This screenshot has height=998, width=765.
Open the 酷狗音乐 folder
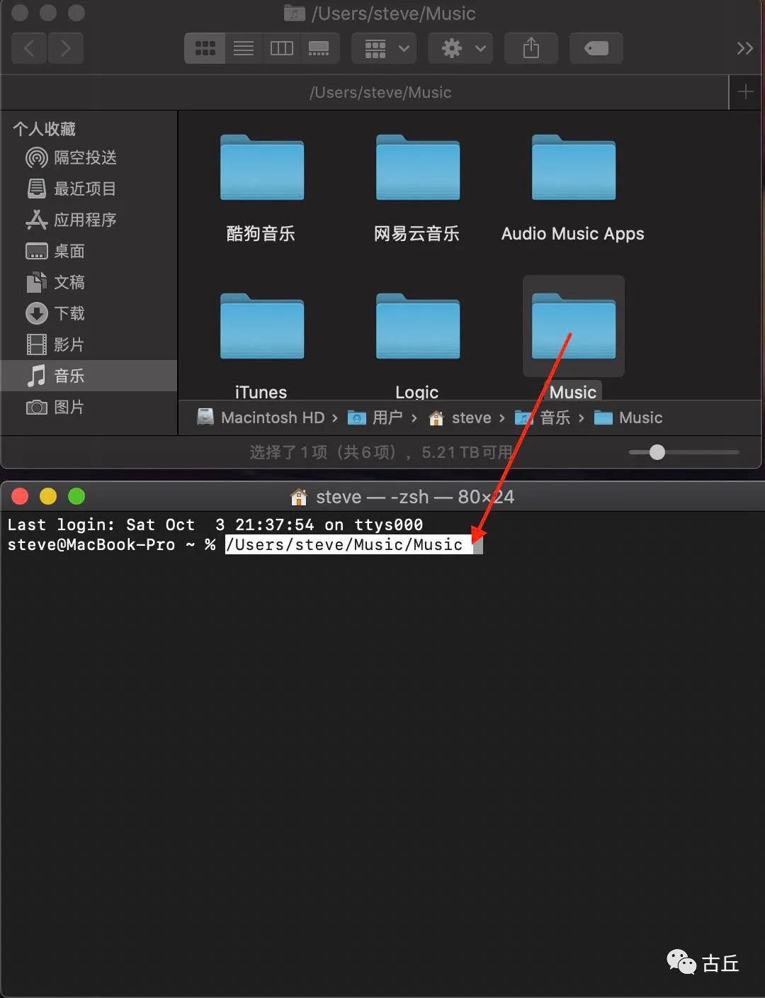pyautogui.click(x=261, y=169)
